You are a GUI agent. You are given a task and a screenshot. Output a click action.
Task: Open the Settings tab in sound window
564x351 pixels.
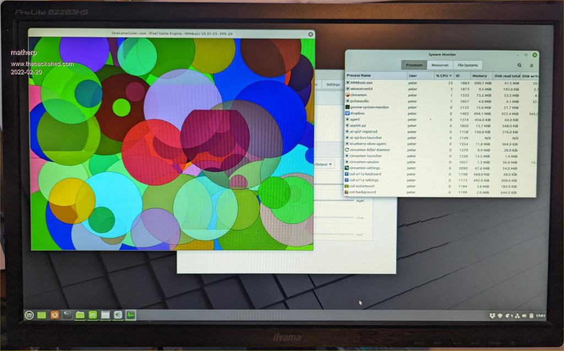[333, 85]
